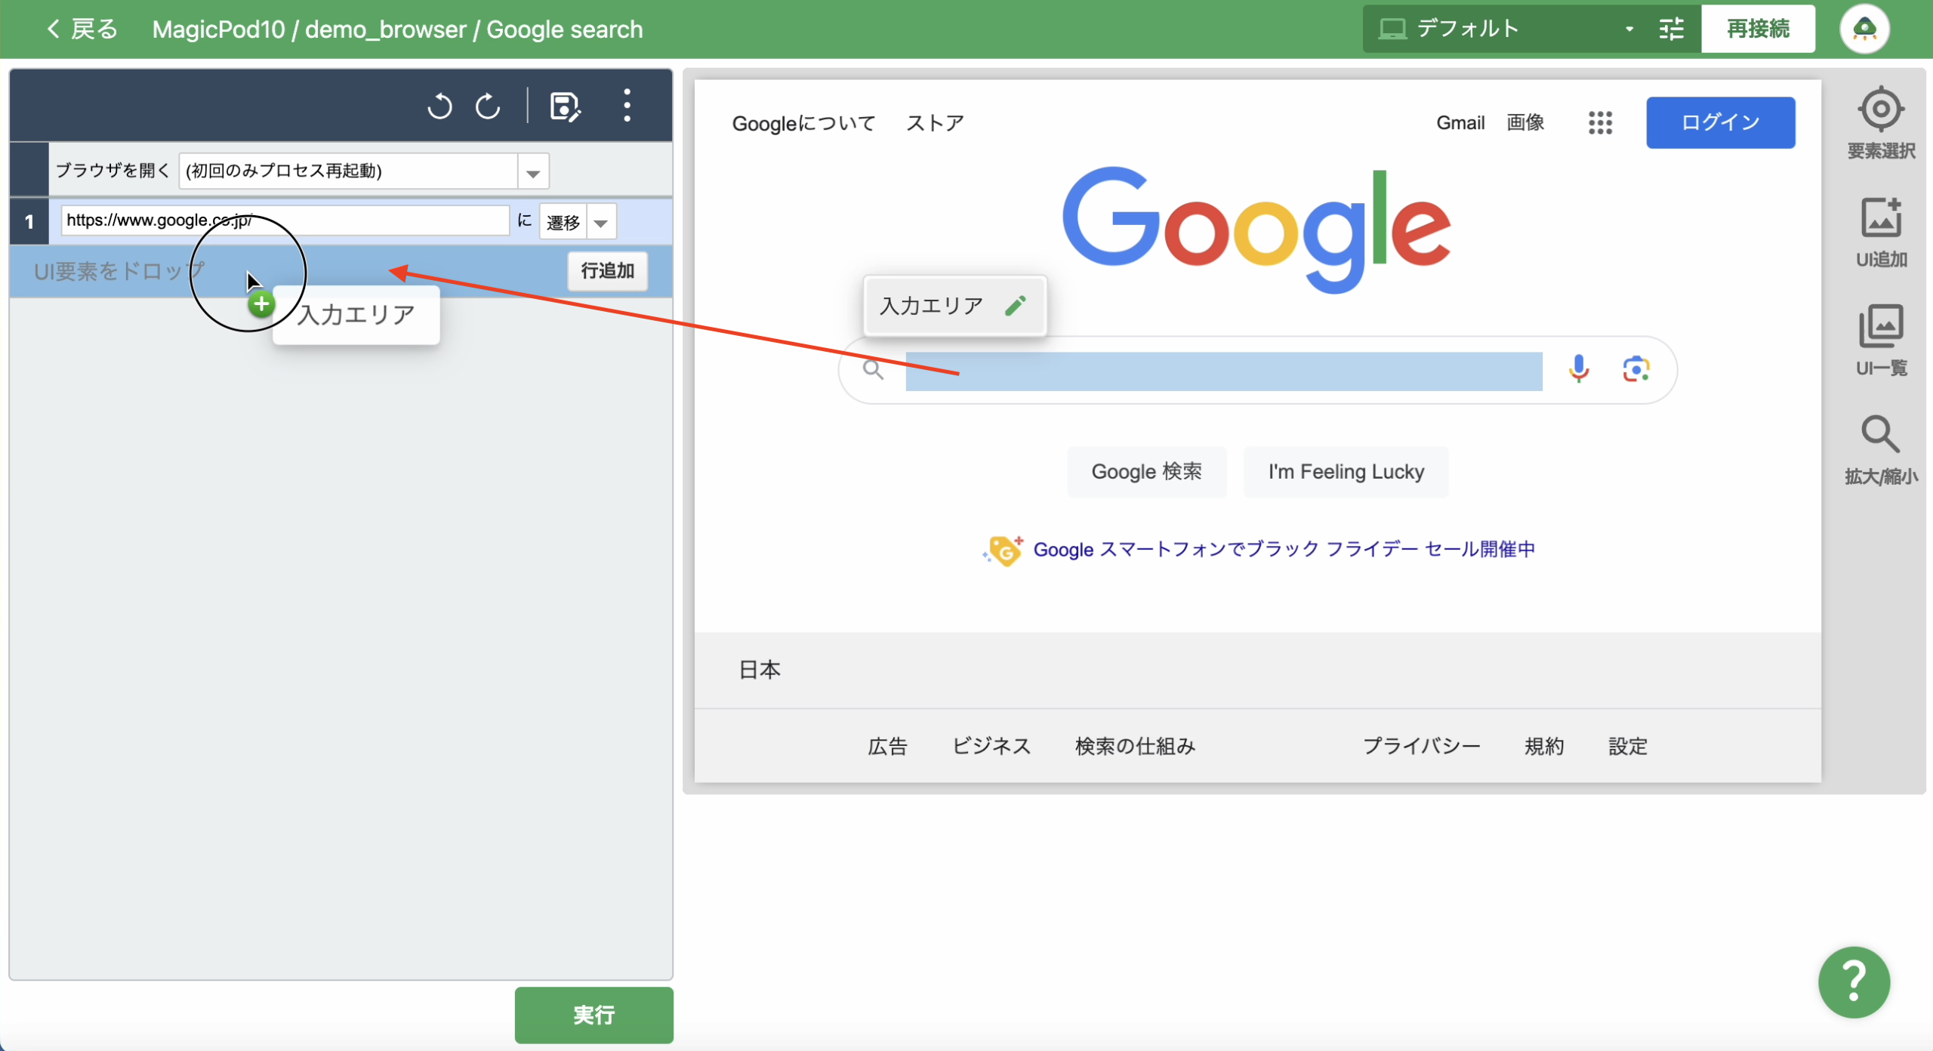Screen dimensions: 1933x1051
Task: Click the save test case icon
Action: click(x=565, y=106)
